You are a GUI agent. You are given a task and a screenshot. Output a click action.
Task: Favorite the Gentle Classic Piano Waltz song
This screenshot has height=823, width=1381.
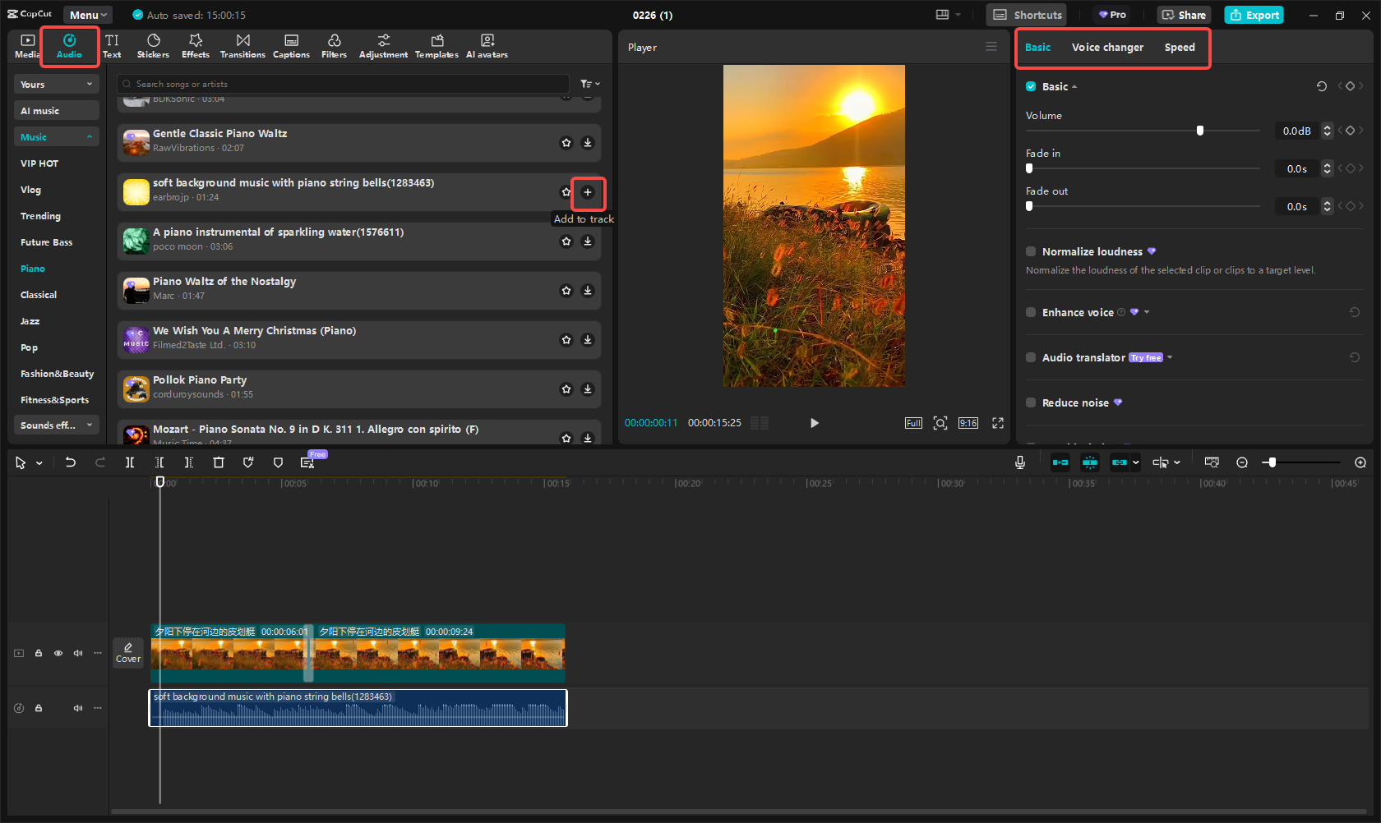(566, 143)
